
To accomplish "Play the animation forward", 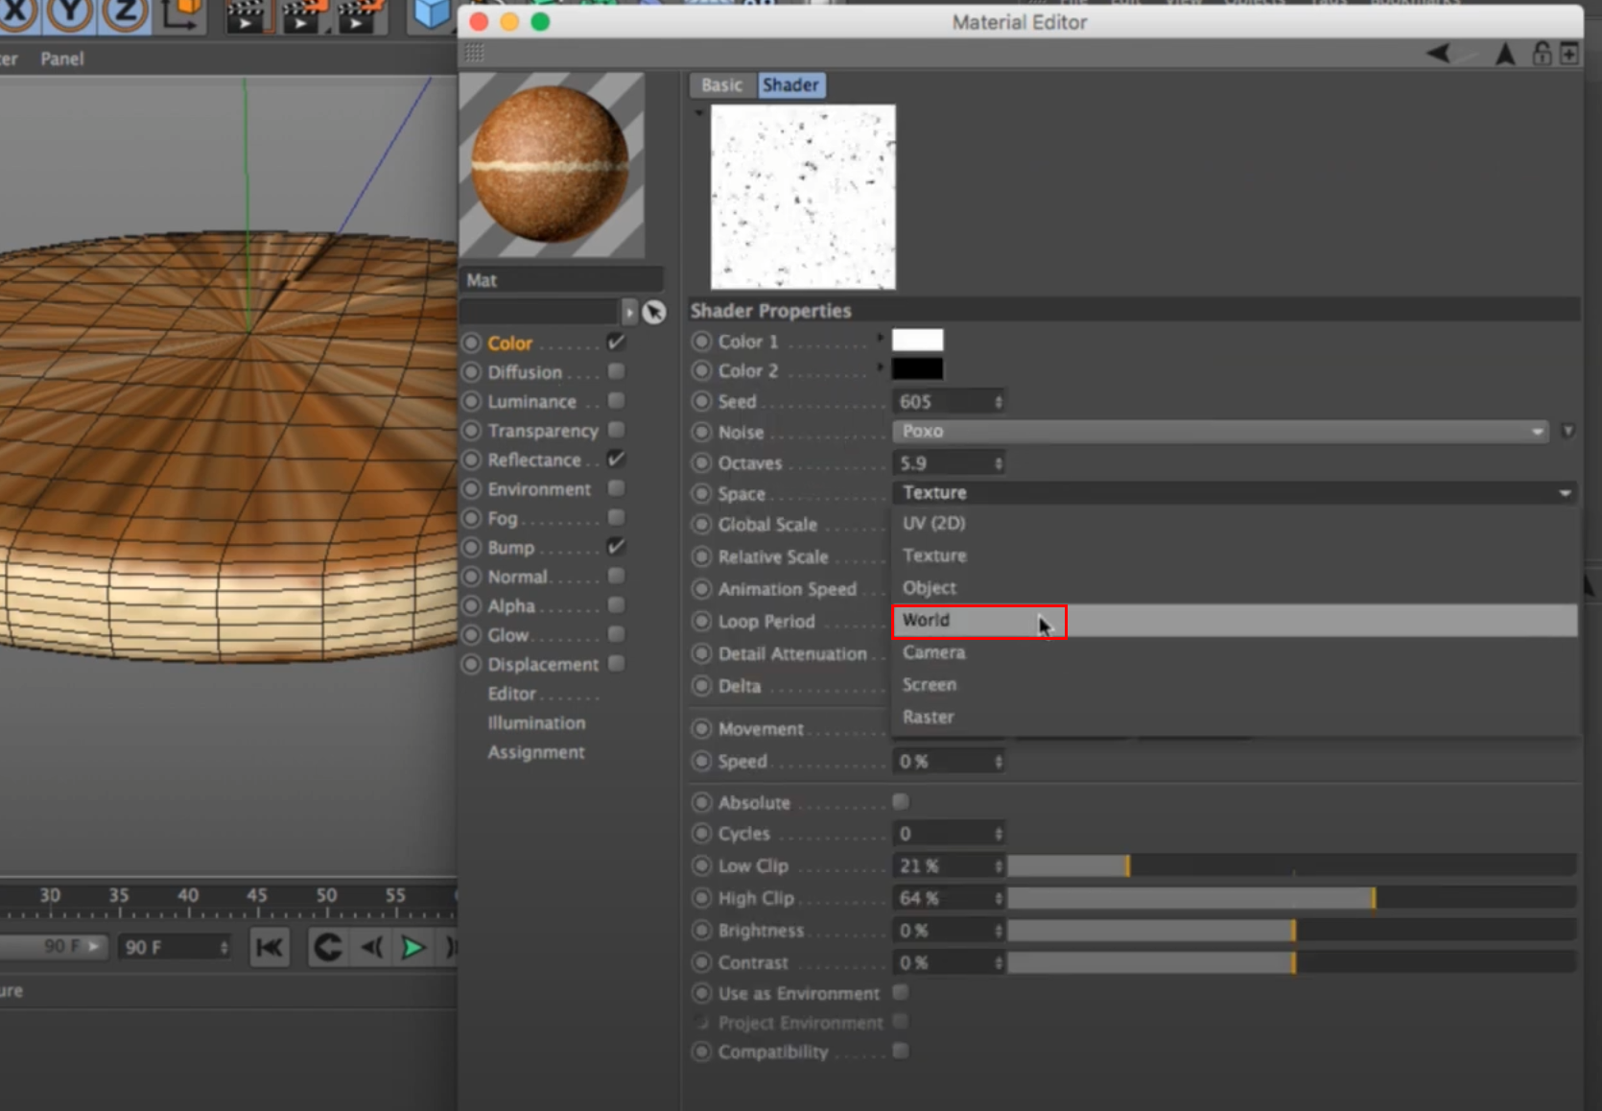I will (x=413, y=948).
